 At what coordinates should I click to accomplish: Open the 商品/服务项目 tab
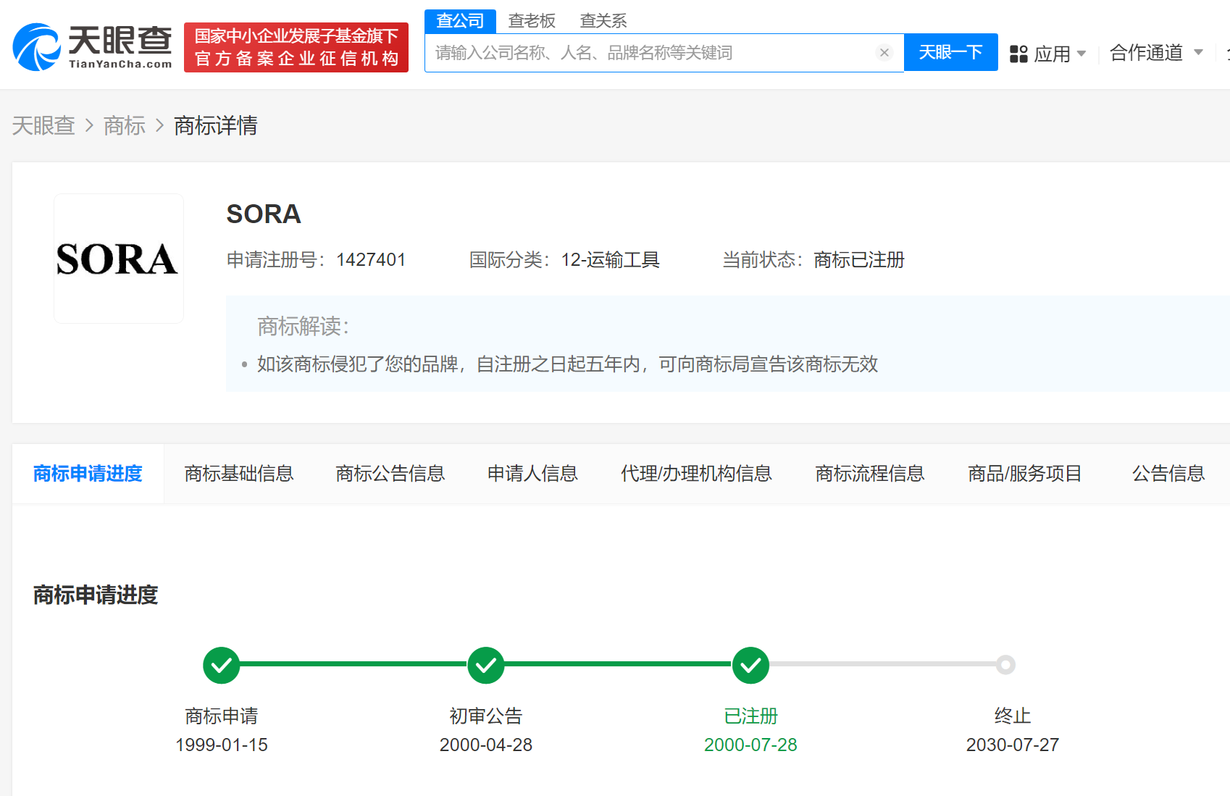[1024, 474]
